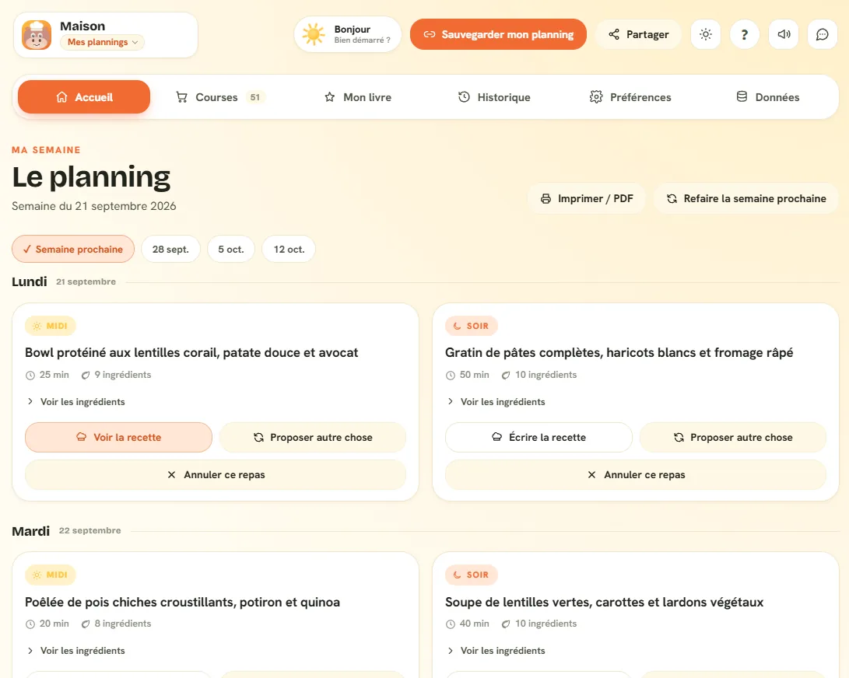
Task: Cancel the Gratin de pâtes dinner meal
Action: tap(636, 474)
